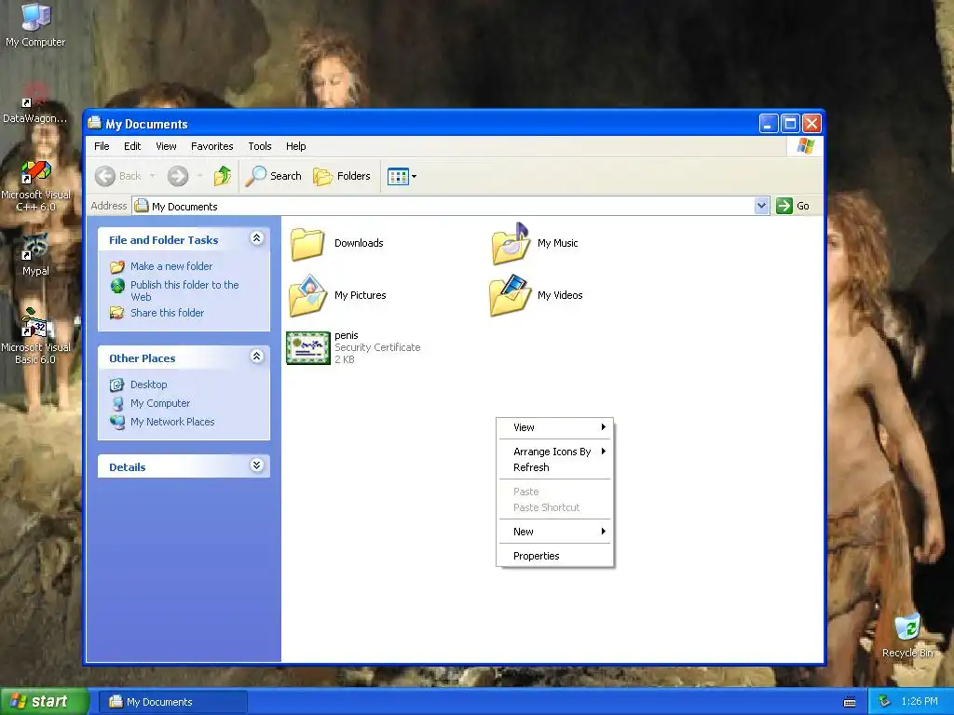
Task: Click the Desktop icon in Other Places
Action: coord(117,384)
